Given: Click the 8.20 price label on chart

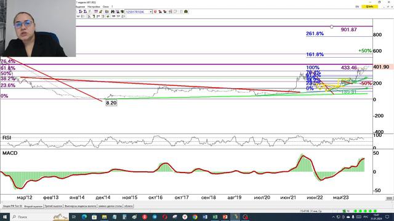Looking at the screenshot, I should 111,103.
